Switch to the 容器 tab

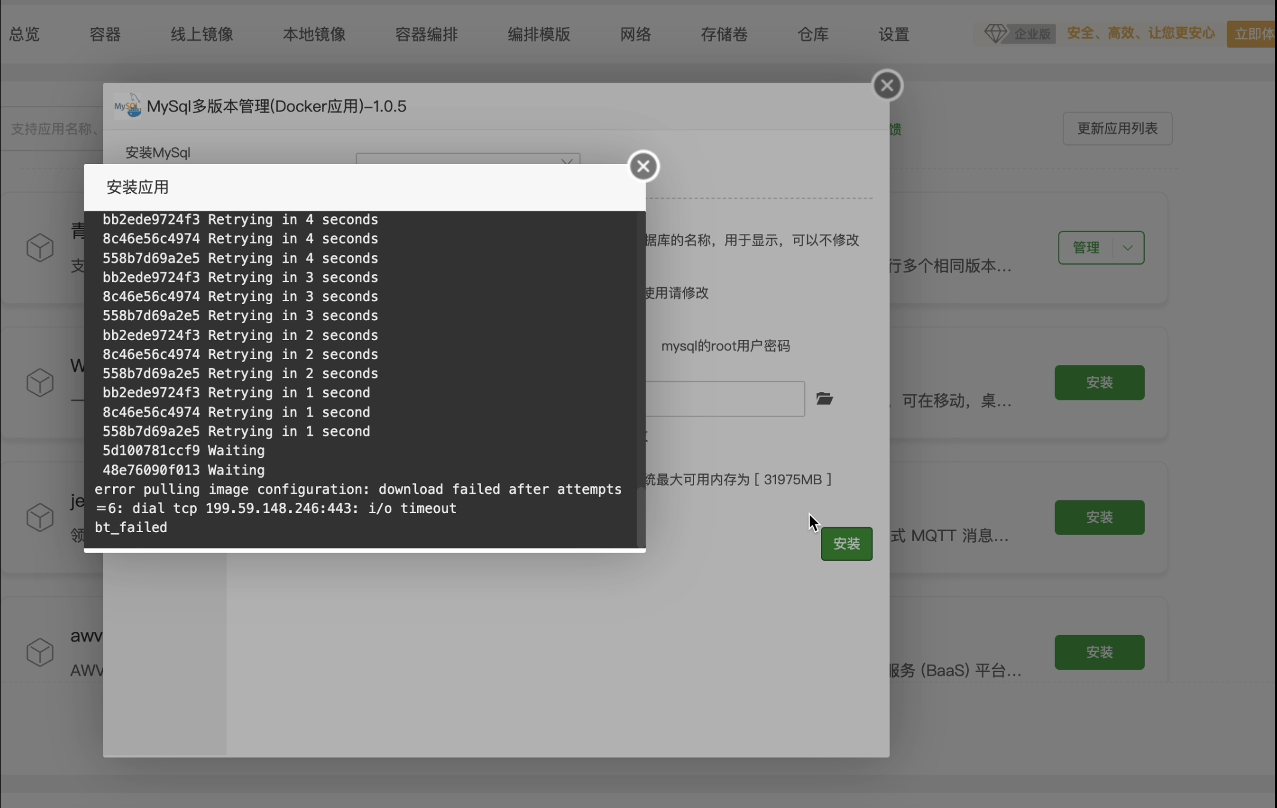coord(105,34)
